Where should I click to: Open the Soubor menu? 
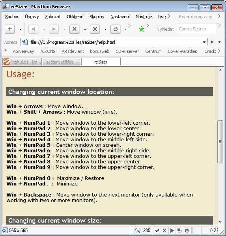pos(12,17)
